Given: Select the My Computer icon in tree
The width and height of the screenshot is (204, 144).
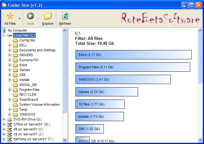Looking at the screenshot, I should coord(4,30).
